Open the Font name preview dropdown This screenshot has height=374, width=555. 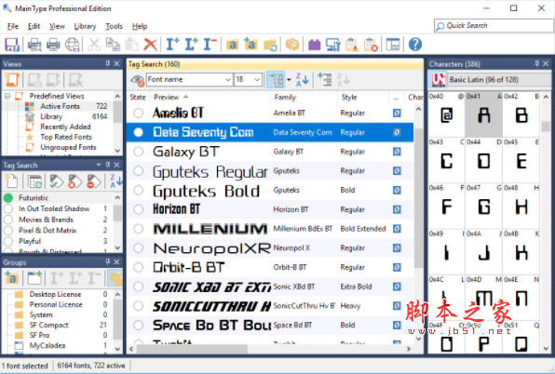tap(228, 79)
